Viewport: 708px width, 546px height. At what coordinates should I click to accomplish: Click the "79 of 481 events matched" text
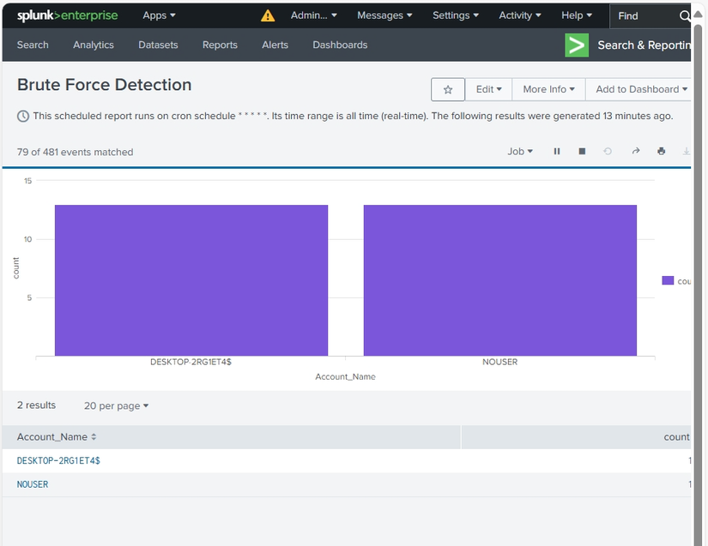click(75, 153)
